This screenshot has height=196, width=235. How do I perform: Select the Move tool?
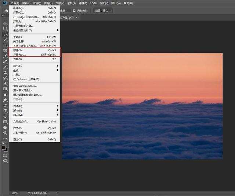(5, 23)
